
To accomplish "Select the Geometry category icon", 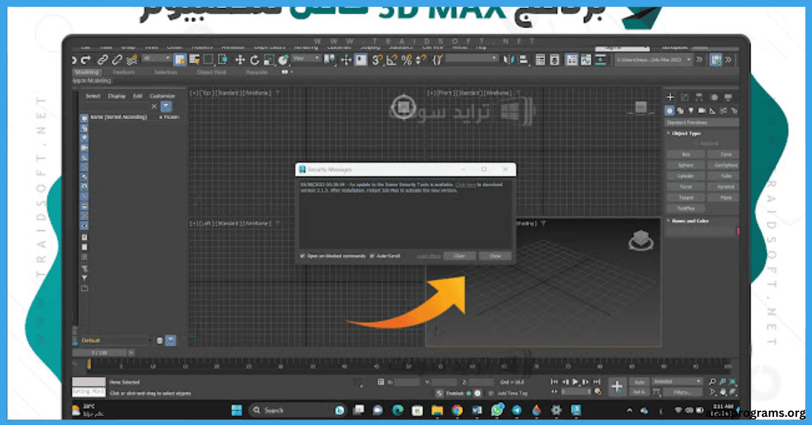I will [x=670, y=110].
